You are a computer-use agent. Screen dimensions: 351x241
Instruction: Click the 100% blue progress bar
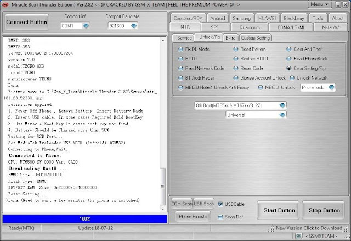point(85,219)
